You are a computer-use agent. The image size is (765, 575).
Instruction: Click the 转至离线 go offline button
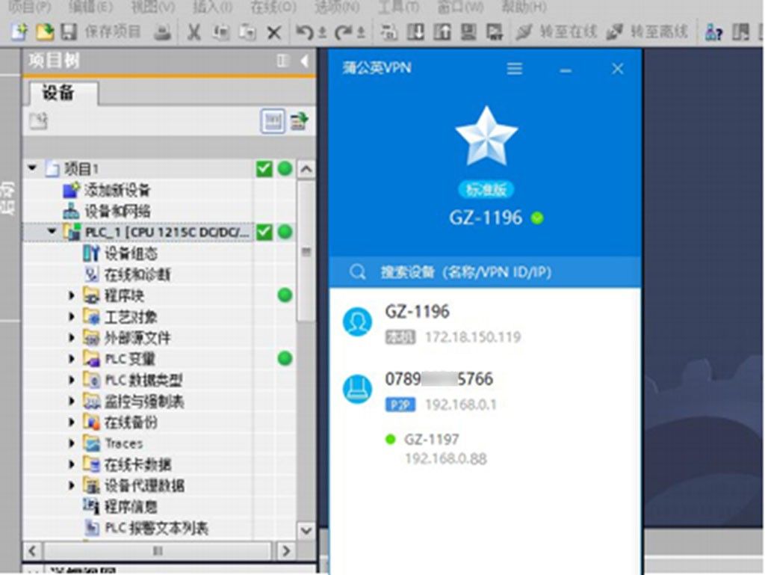click(x=647, y=32)
